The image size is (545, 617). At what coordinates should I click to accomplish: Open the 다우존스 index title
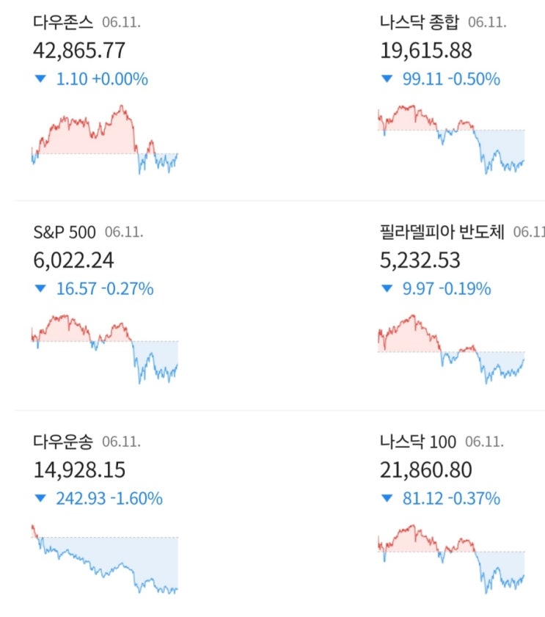pos(64,23)
